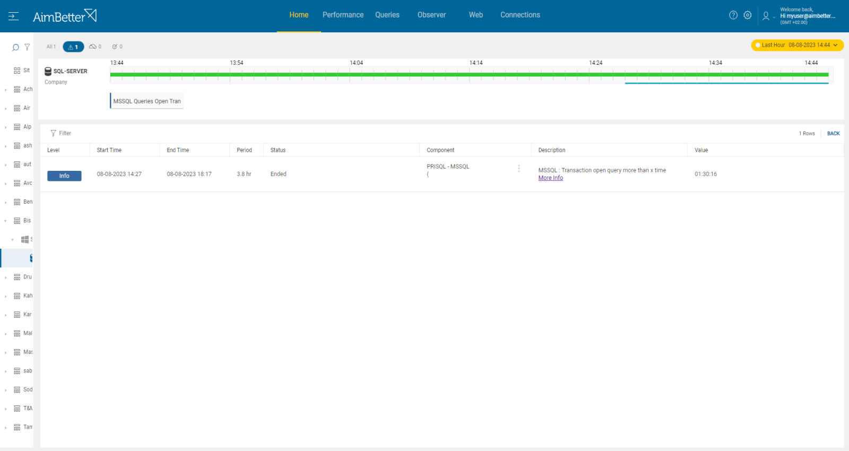Select the highlighted database icon in sidebar
This screenshot has height=451, width=849.
[31, 258]
